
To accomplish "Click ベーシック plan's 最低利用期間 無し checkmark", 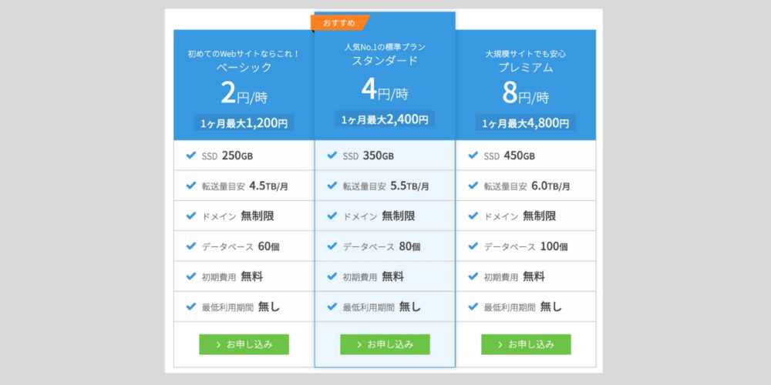I will [x=191, y=306].
